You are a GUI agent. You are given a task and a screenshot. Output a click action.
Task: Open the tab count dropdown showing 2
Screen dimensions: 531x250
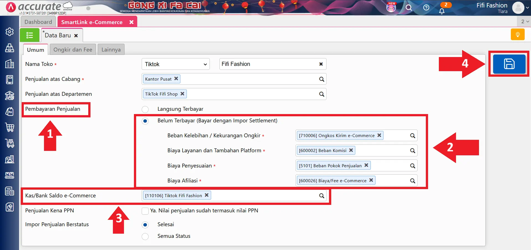point(523,21)
